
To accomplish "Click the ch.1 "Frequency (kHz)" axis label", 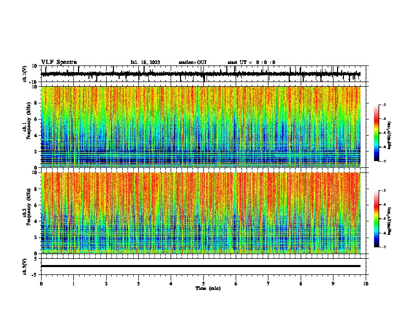I will click(x=29, y=121).
